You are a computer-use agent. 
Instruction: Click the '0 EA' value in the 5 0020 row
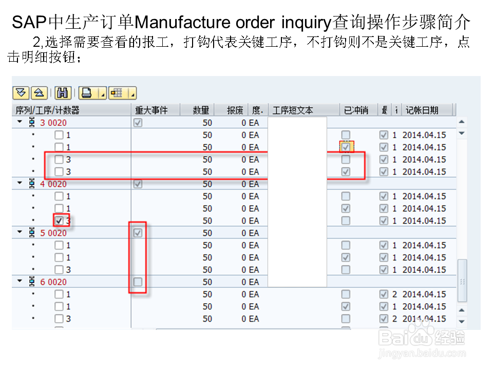click(x=250, y=233)
